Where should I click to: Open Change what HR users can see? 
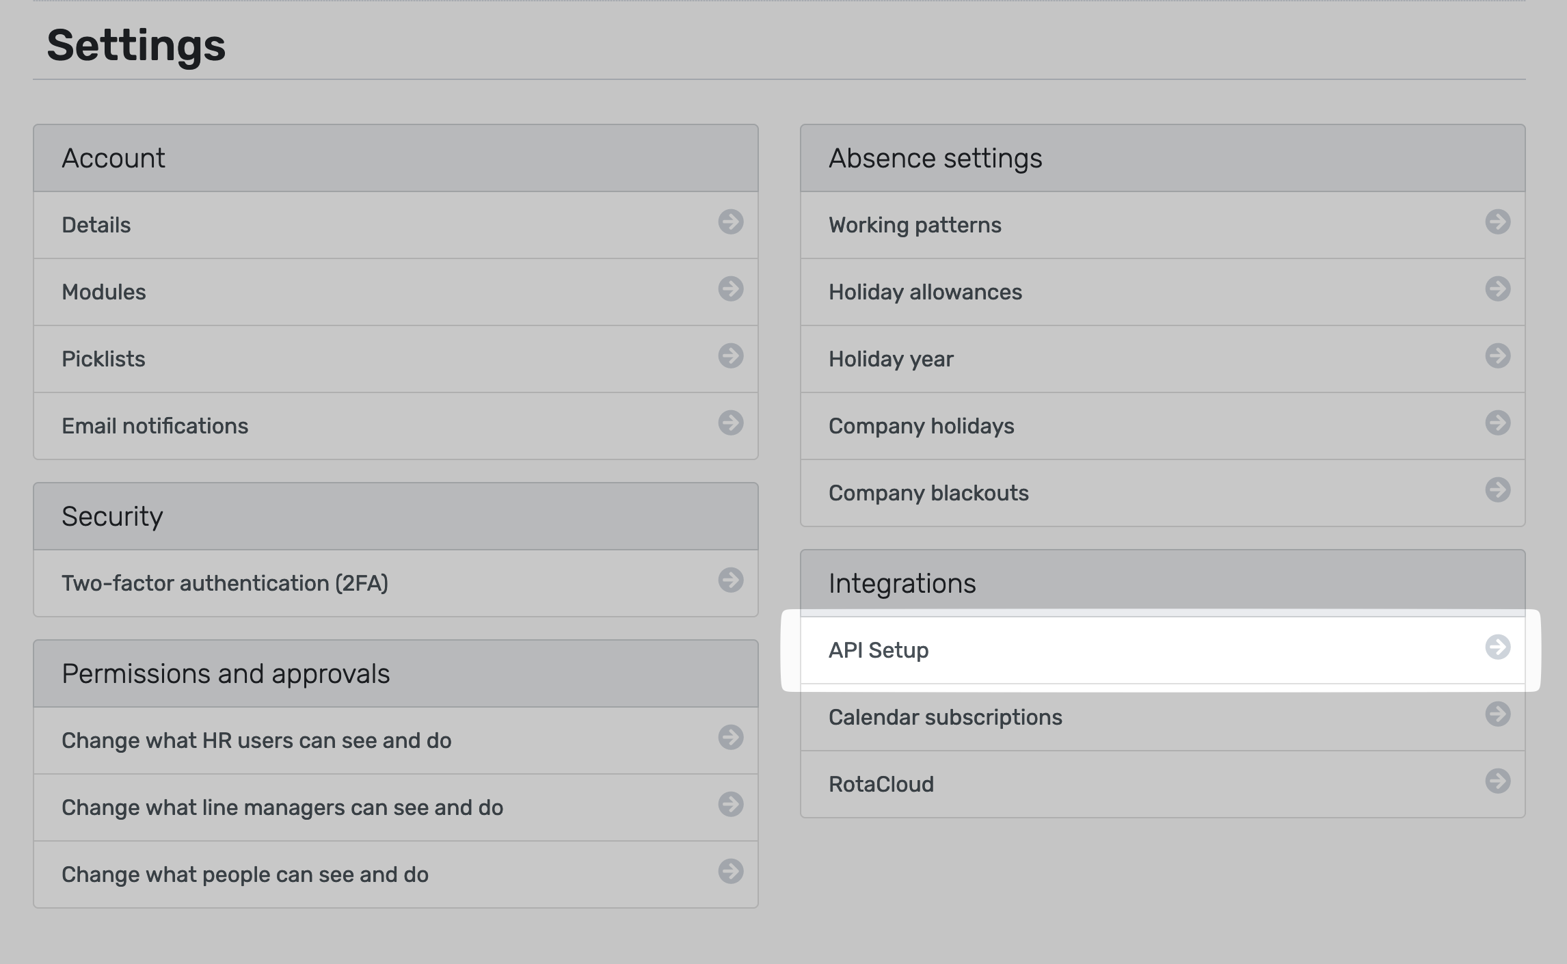[256, 741]
